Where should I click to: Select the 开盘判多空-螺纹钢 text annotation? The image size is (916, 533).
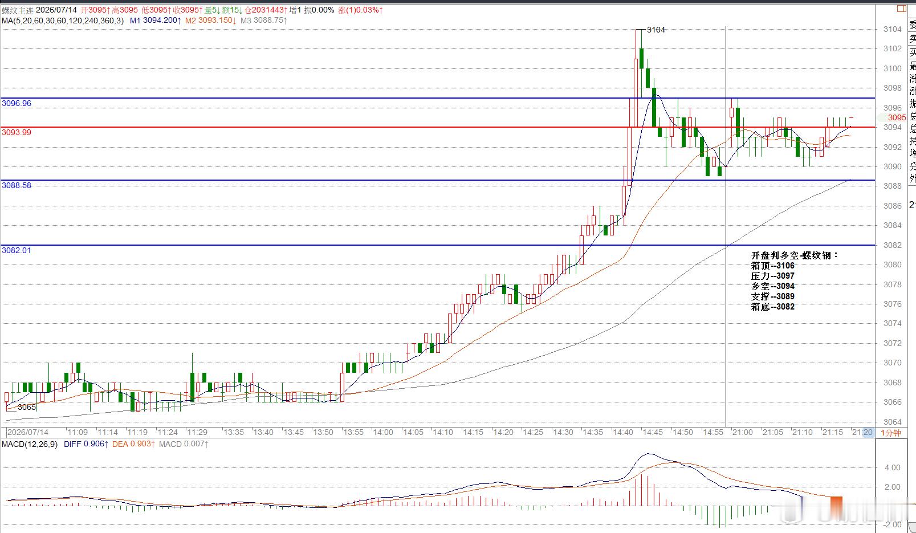pos(794,255)
